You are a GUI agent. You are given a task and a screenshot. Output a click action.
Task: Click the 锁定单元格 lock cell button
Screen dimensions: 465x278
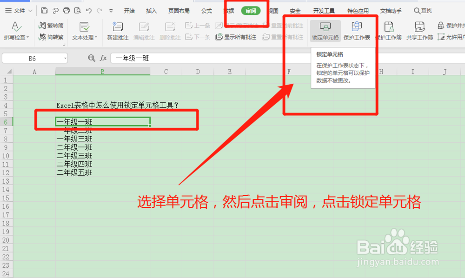[x=325, y=31]
